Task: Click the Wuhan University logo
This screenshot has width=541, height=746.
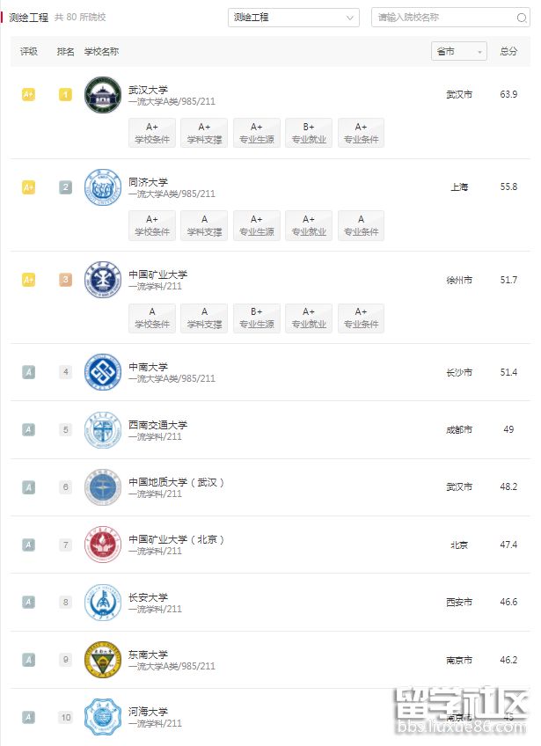Action: coord(103,95)
